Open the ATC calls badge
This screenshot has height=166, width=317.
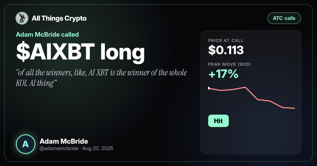284,18
